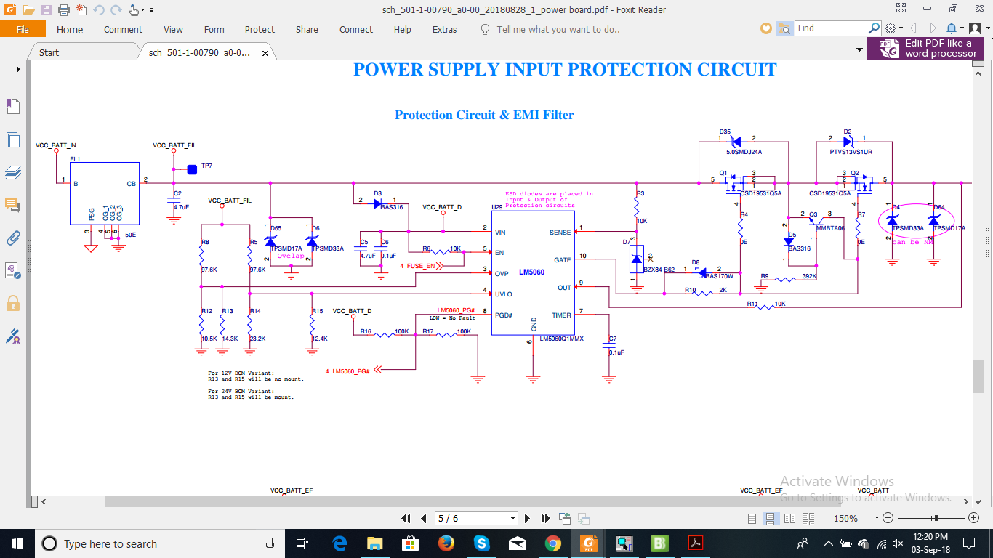Save the document using the floppy disk icon

pyautogui.click(x=47, y=10)
